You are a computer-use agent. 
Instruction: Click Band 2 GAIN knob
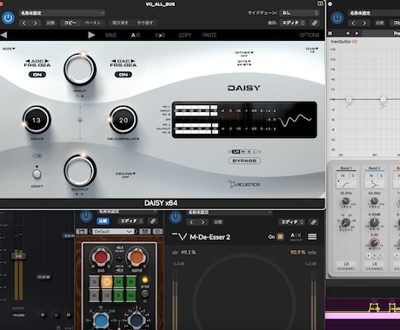click(374, 222)
